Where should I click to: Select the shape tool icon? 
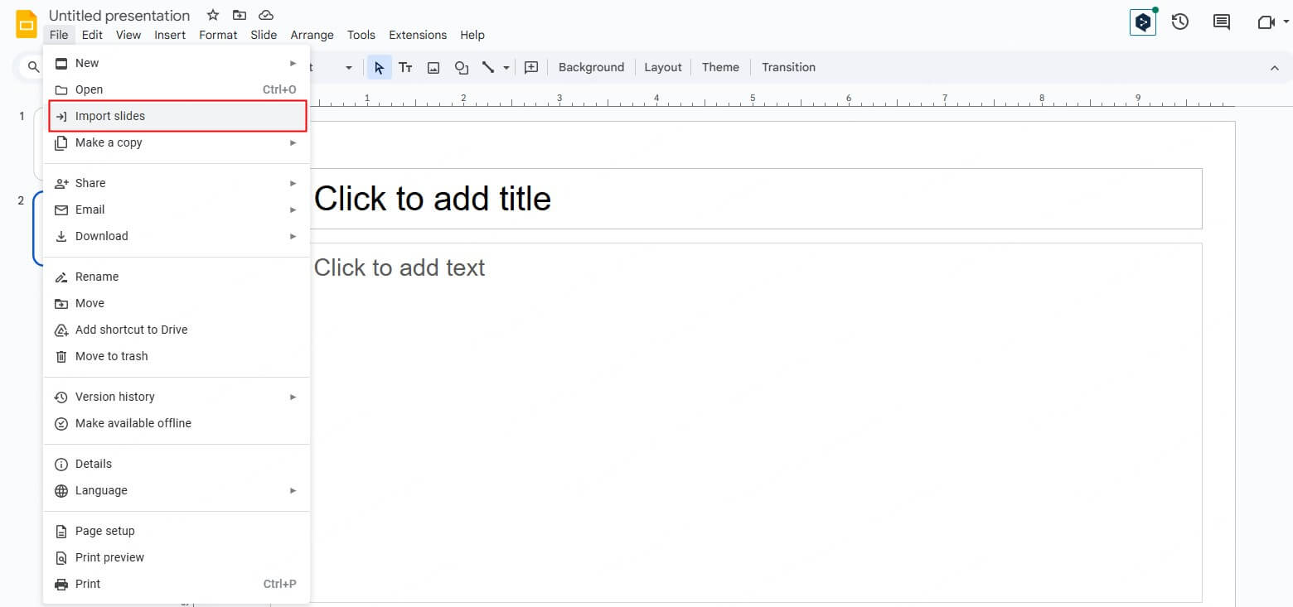pyautogui.click(x=462, y=68)
